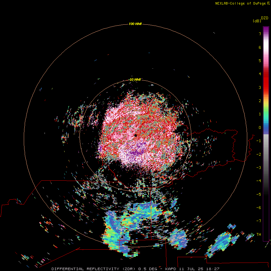
Task: Click the -4 value on the color scale
Action: 259,181
